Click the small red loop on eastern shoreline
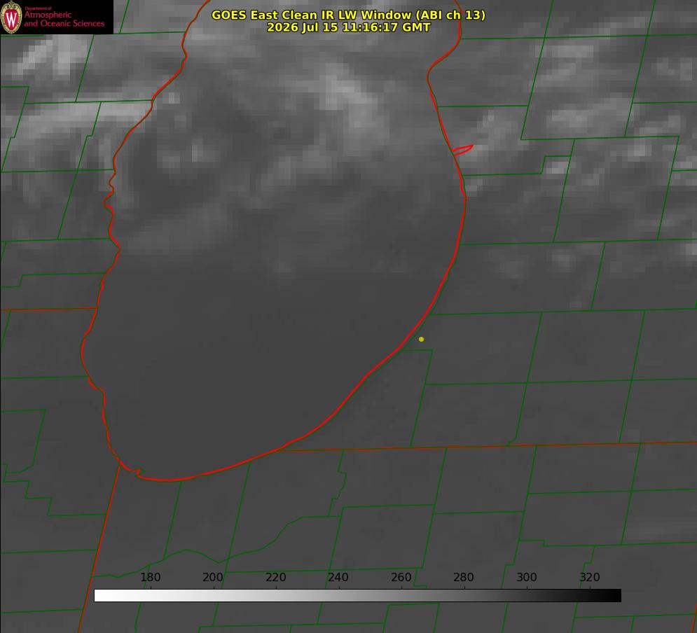697x633 pixels. [462, 150]
